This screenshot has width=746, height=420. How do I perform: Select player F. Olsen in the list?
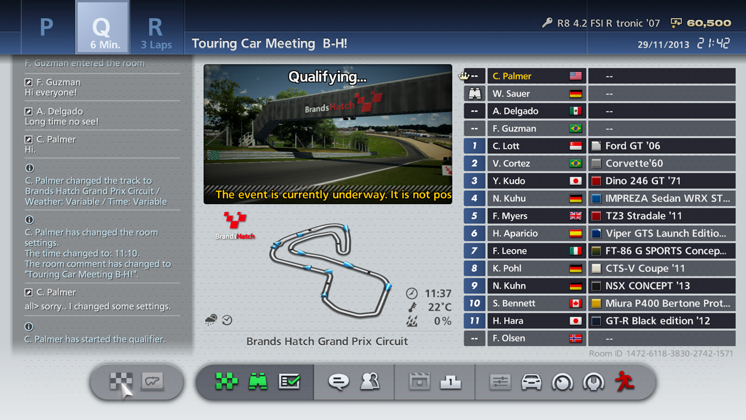(536, 338)
